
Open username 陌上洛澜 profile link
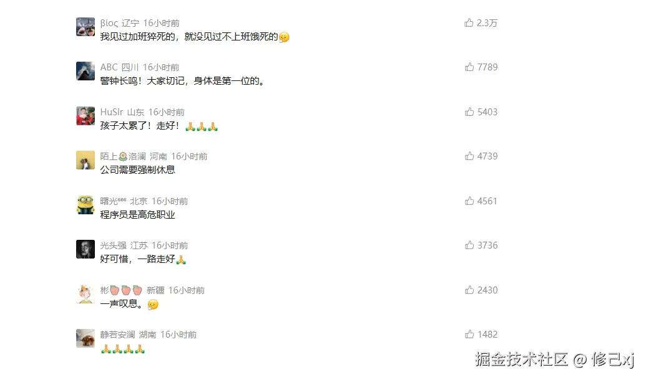coord(123,156)
